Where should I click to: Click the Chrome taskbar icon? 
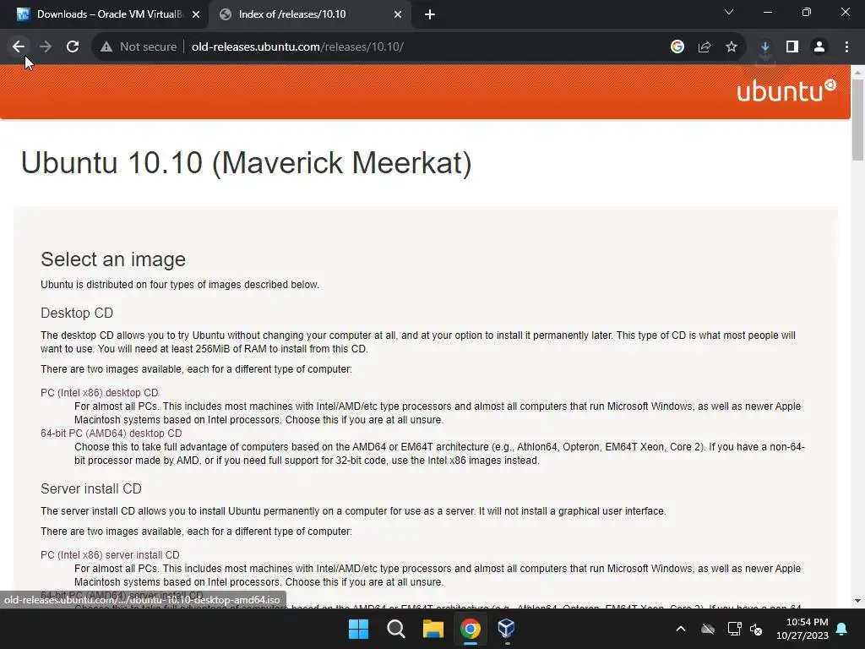[470, 629]
